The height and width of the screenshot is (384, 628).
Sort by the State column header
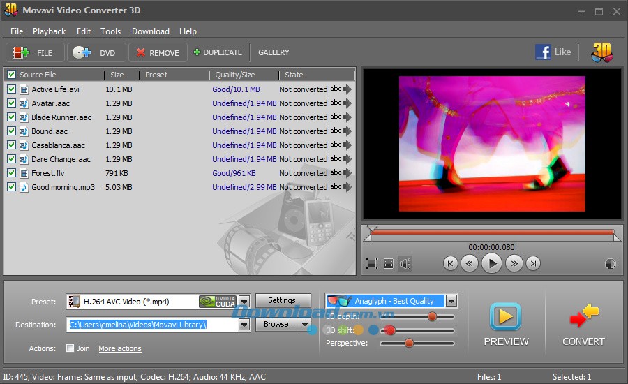pyautogui.click(x=294, y=75)
